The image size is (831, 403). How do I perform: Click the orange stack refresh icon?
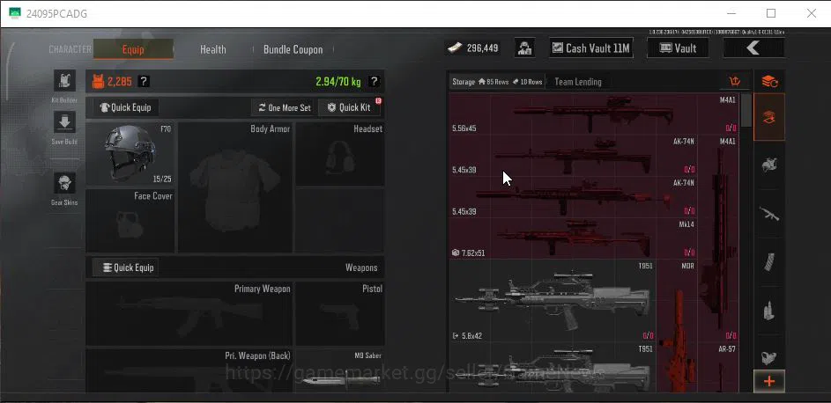[769, 82]
